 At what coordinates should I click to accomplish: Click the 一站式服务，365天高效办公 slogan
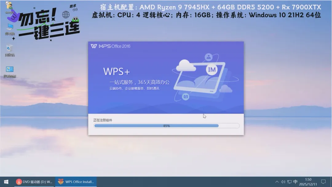click(x=140, y=82)
